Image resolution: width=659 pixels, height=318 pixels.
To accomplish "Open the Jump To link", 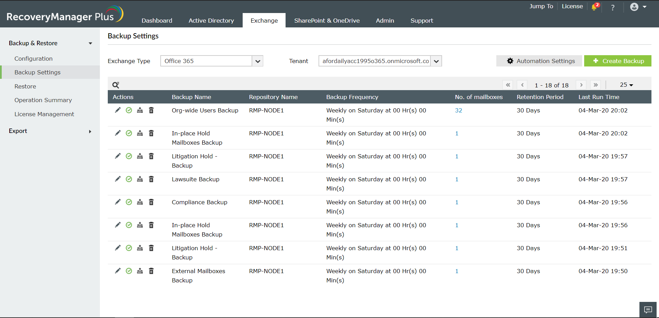I will coord(541,6).
